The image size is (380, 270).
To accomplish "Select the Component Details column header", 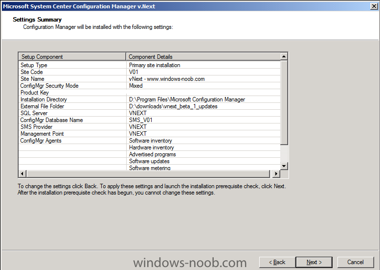I will [203, 56].
